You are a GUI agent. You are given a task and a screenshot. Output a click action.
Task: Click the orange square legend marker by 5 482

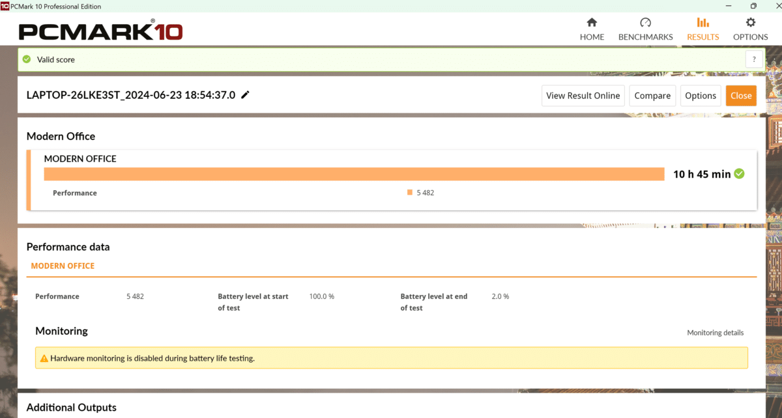point(410,193)
